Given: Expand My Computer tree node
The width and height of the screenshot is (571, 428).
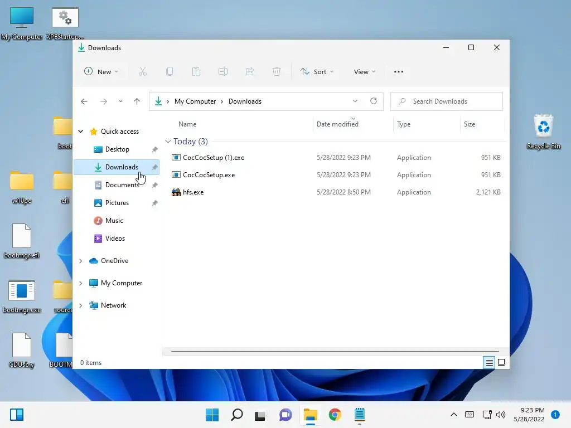Looking at the screenshot, I should tap(80, 283).
